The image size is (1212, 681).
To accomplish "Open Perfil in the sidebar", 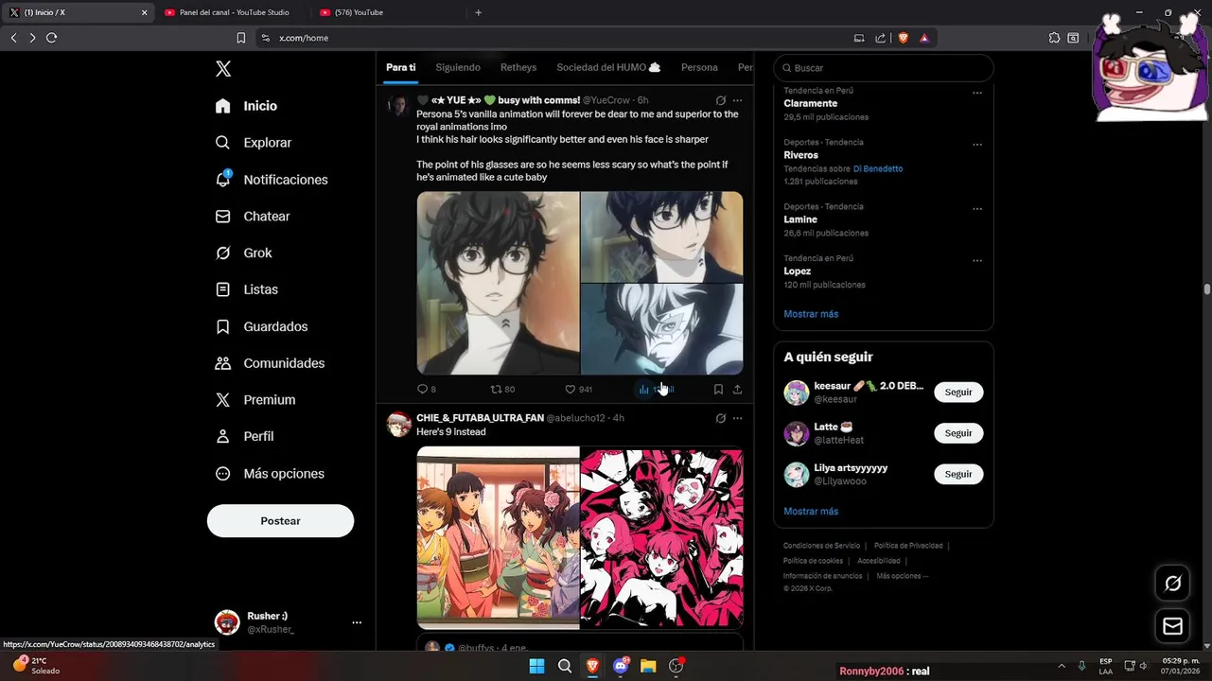I will click(244, 437).
